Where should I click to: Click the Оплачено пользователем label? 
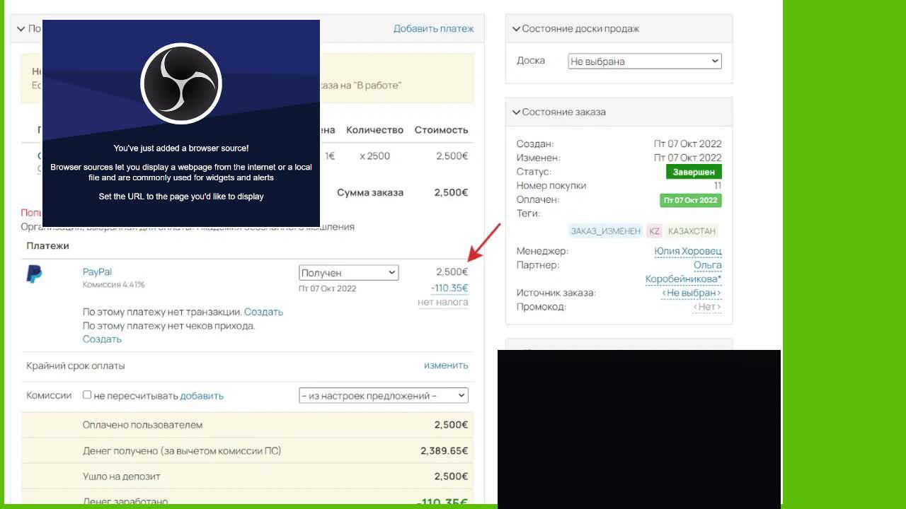pyautogui.click(x=142, y=425)
